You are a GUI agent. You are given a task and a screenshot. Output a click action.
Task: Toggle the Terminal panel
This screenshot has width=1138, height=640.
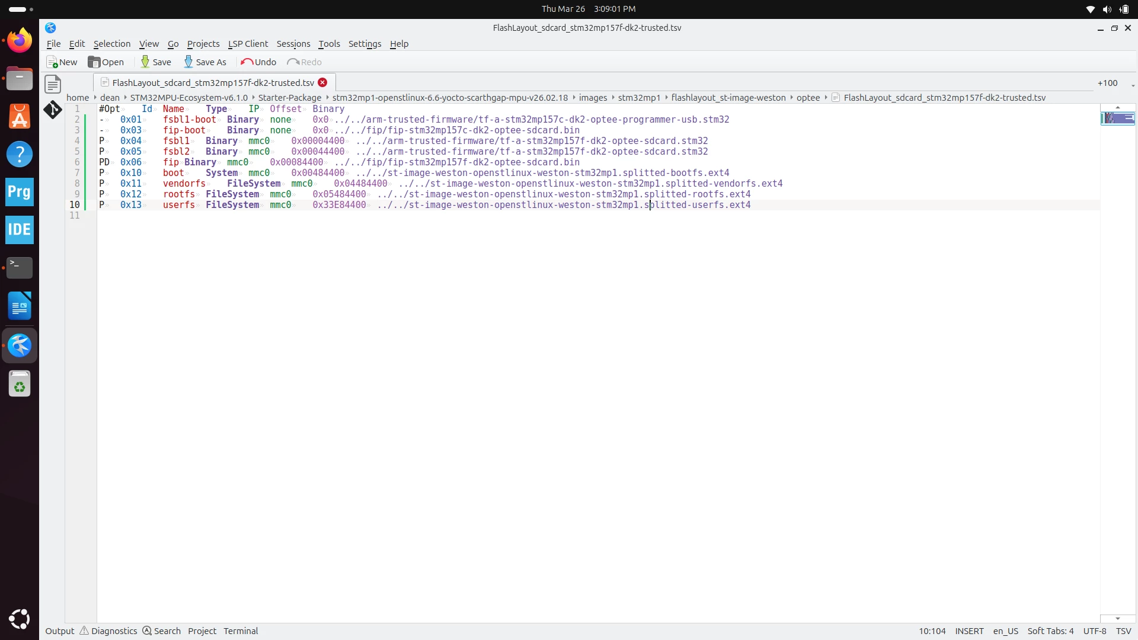point(241,631)
